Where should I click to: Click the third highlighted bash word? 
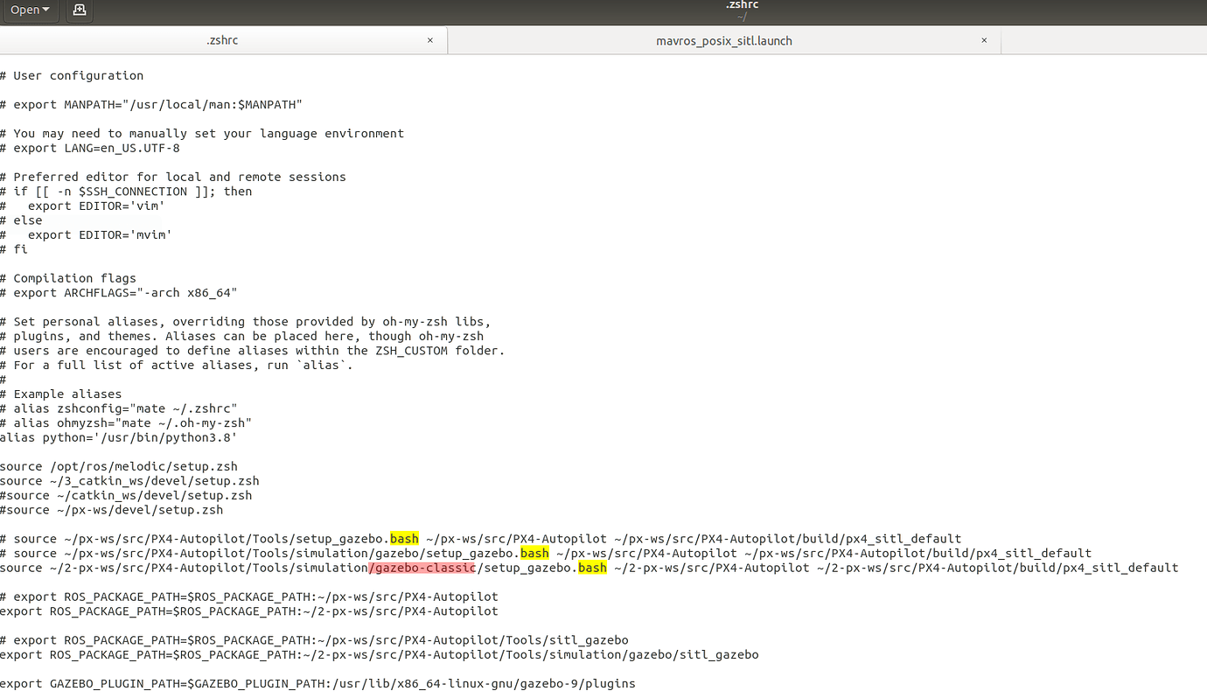593,568
